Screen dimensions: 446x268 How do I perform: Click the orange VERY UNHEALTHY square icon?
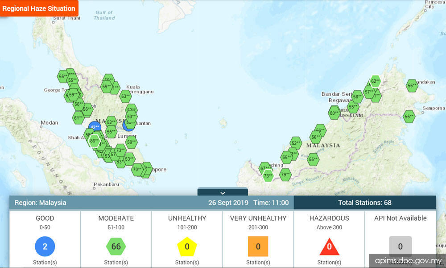click(x=258, y=246)
